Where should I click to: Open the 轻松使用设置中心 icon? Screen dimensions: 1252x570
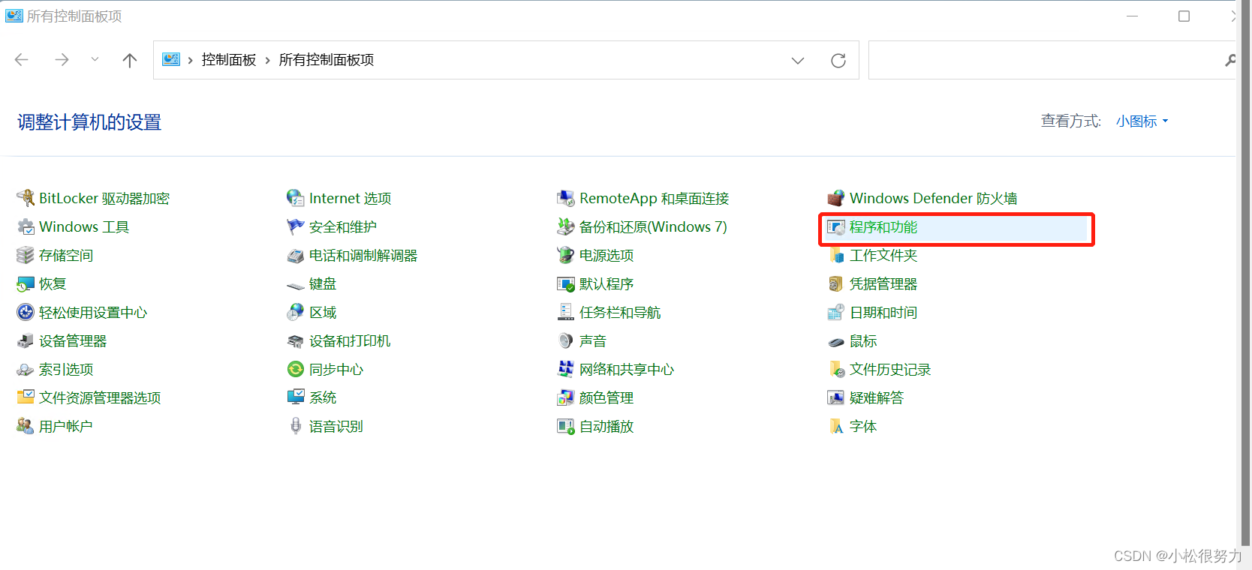tap(26, 312)
